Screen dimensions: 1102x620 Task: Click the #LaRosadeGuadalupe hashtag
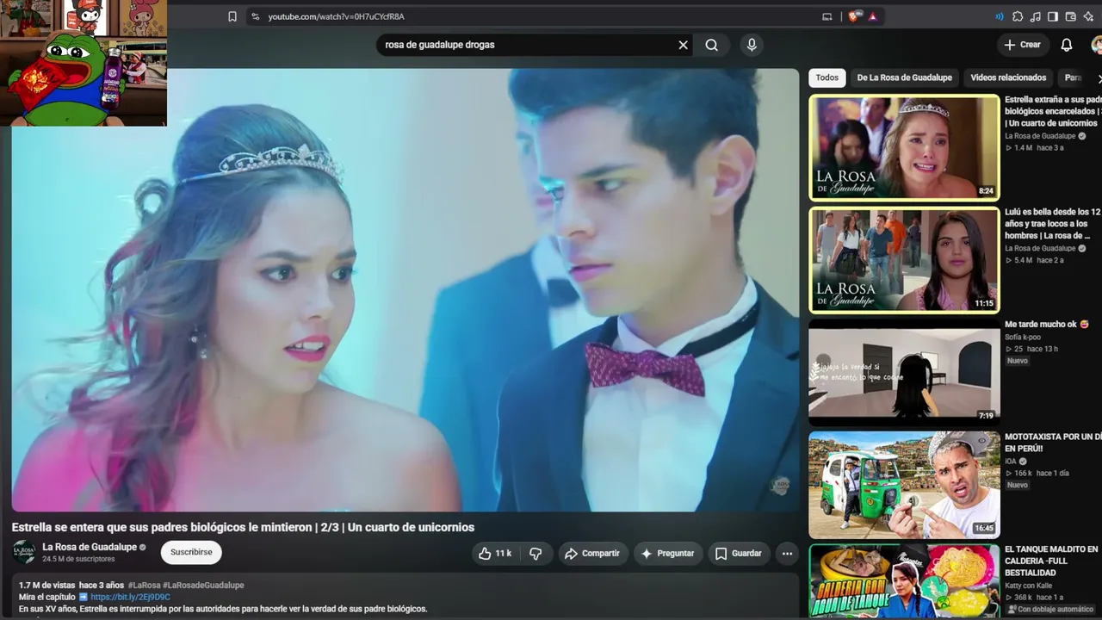tap(203, 585)
